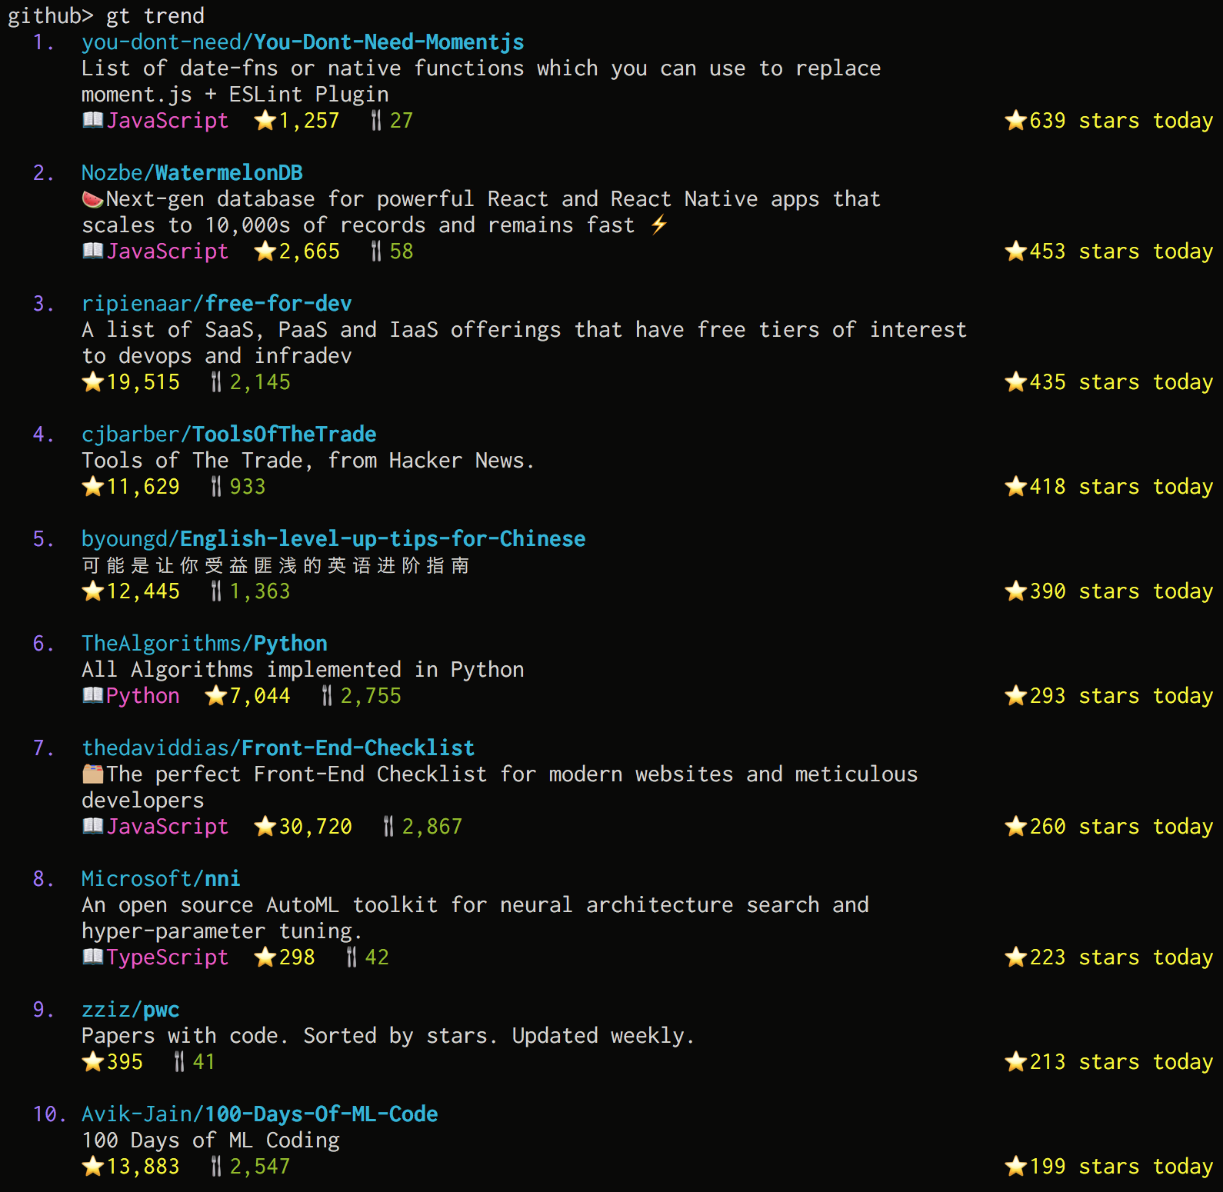Click fork icon next to 933
Screen dimensions: 1223x1192
216,486
